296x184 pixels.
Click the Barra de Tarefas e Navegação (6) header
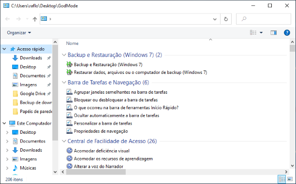pos(108,83)
